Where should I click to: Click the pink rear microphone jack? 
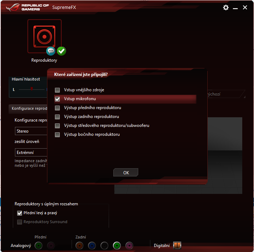129,246
